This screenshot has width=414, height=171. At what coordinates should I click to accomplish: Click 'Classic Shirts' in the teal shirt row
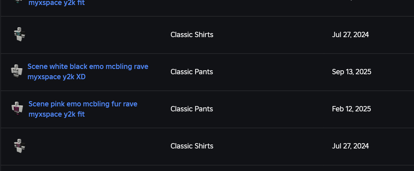point(192,35)
